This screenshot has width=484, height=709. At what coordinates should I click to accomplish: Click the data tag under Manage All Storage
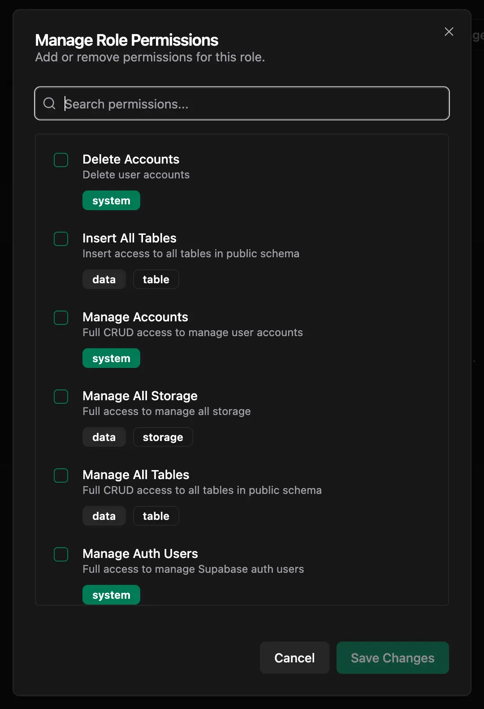(104, 437)
